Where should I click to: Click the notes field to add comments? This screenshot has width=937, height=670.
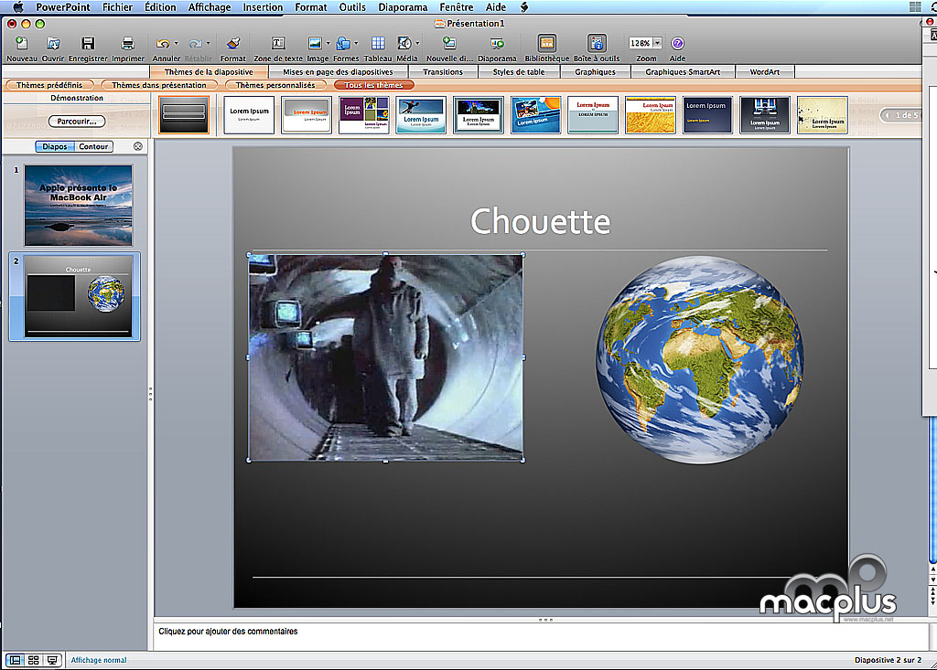tap(541, 636)
